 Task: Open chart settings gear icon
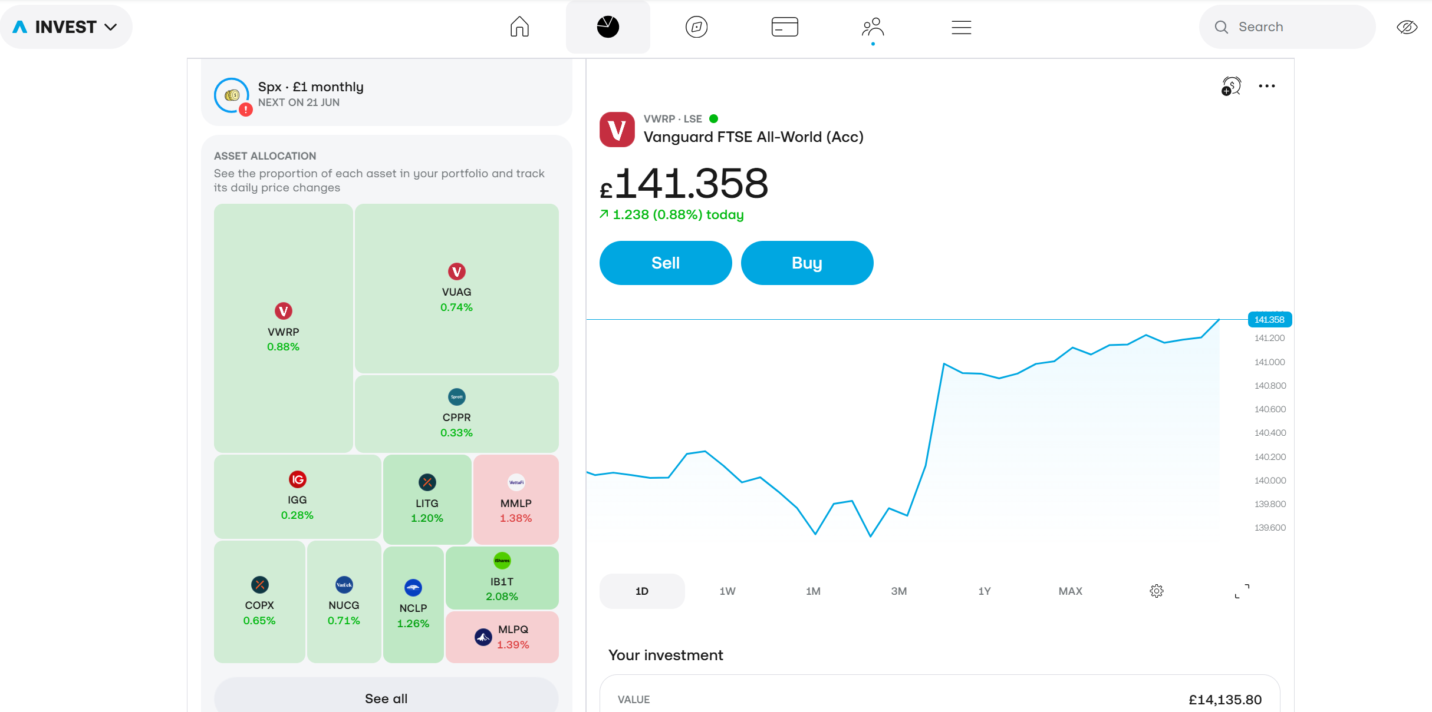click(x=1157, y=591)
